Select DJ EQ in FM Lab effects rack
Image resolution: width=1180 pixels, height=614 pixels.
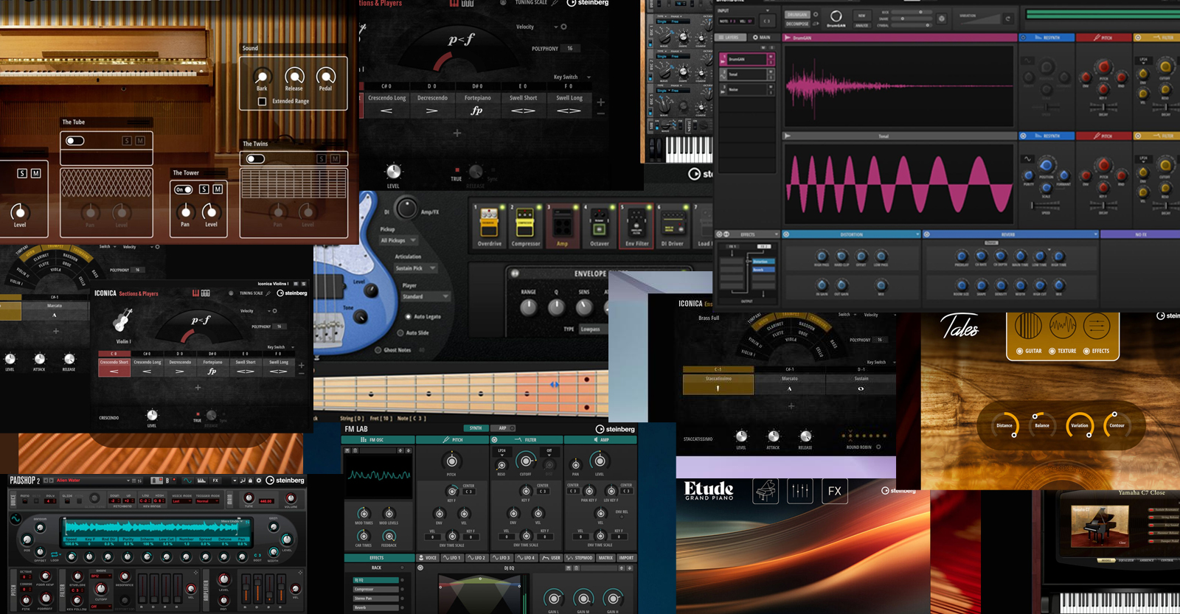[376, 580]
